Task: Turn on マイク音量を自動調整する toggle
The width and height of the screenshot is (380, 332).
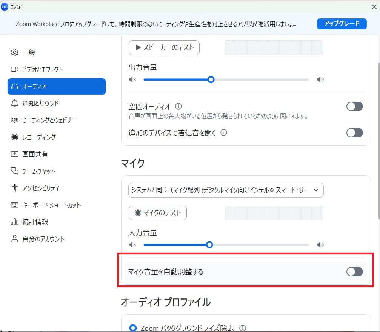Action: (354, 271)
